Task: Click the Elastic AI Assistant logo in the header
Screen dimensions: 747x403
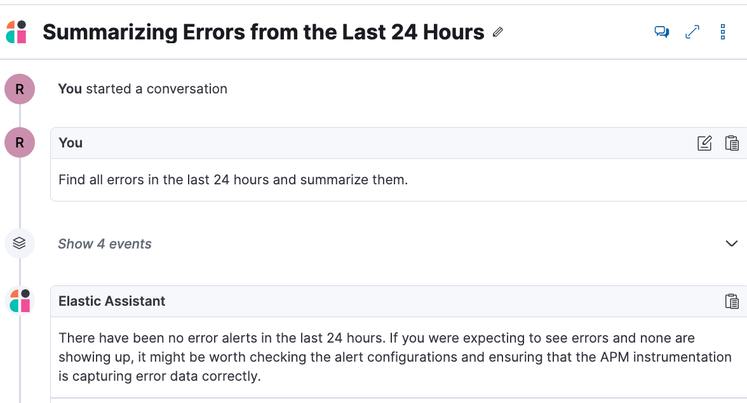Action: point(17,32)
